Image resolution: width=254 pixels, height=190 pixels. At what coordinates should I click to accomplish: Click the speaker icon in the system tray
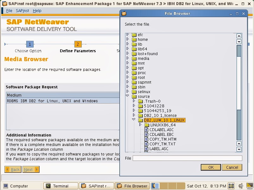pyautogui.click(x=241, y=186)
